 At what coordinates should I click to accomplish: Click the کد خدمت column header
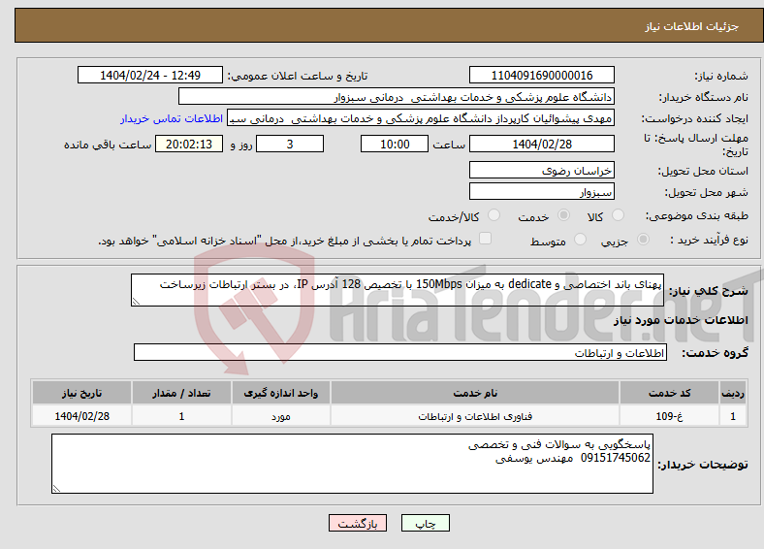670,393
